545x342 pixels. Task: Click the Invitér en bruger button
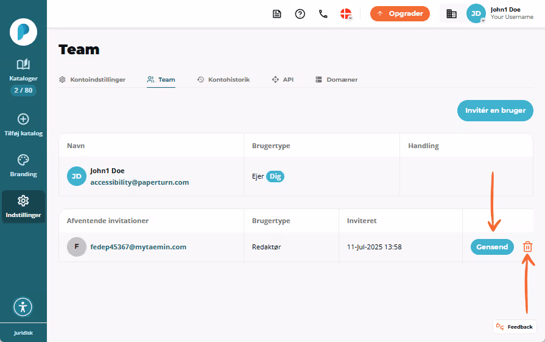(495, 110)
